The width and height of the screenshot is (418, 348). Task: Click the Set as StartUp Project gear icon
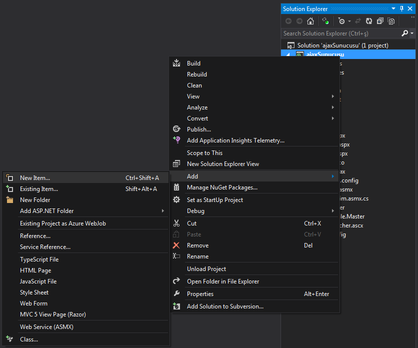176,199
